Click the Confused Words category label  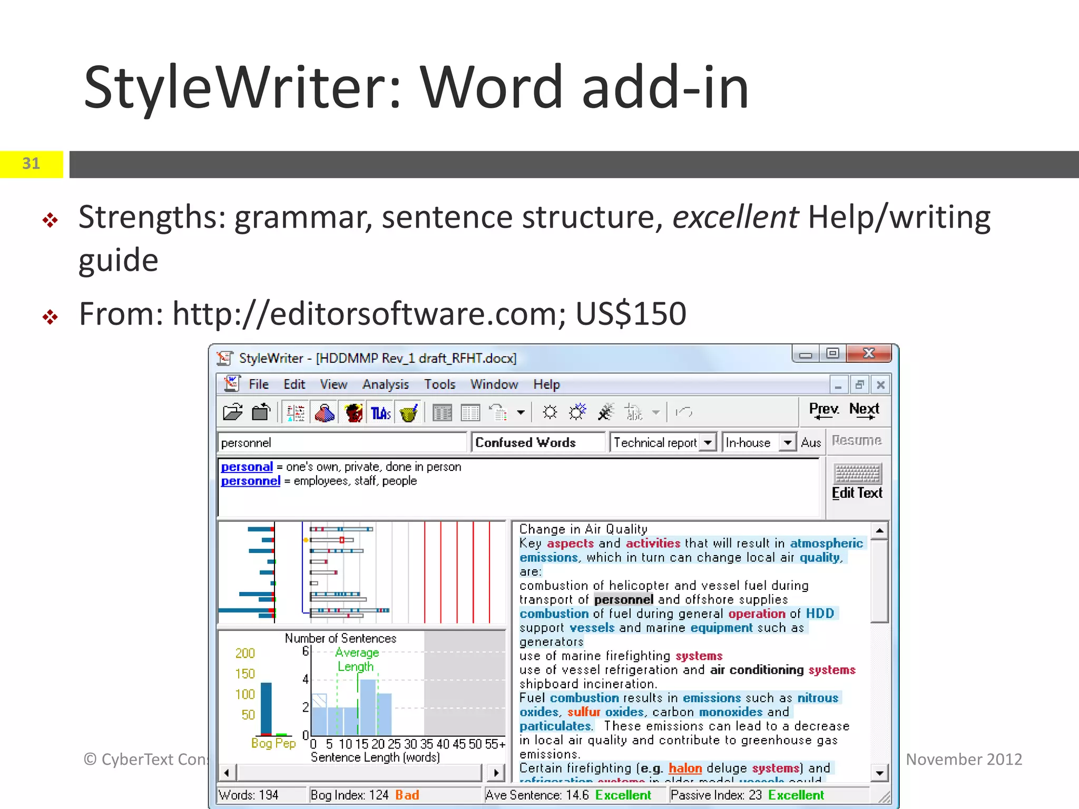coord(537,442)
